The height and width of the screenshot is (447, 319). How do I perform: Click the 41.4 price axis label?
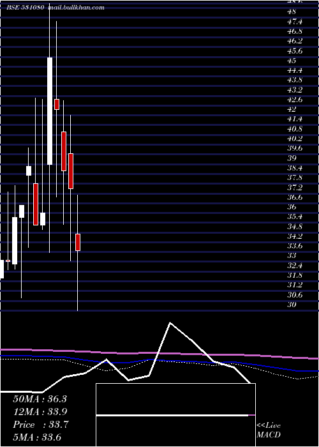tap(295, 119)
